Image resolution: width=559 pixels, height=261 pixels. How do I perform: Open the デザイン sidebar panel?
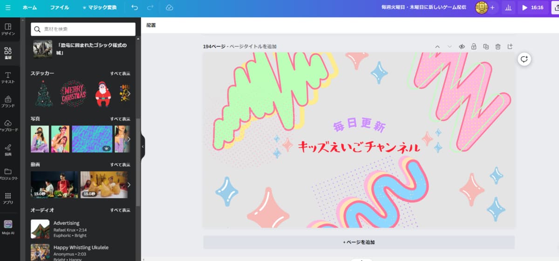pos(8,29)
